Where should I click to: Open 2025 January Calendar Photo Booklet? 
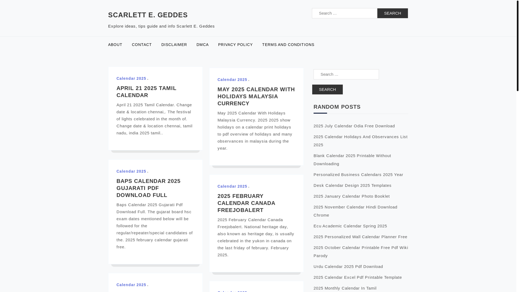pos(352,196)
